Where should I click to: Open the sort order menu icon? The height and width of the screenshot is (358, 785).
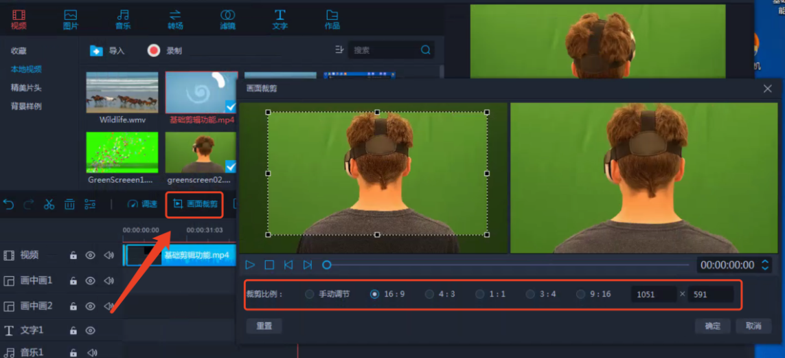339,49
